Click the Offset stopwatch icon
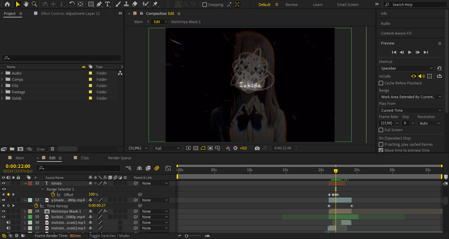The height and width of the screenshot is (239, 449). (53, 194)
